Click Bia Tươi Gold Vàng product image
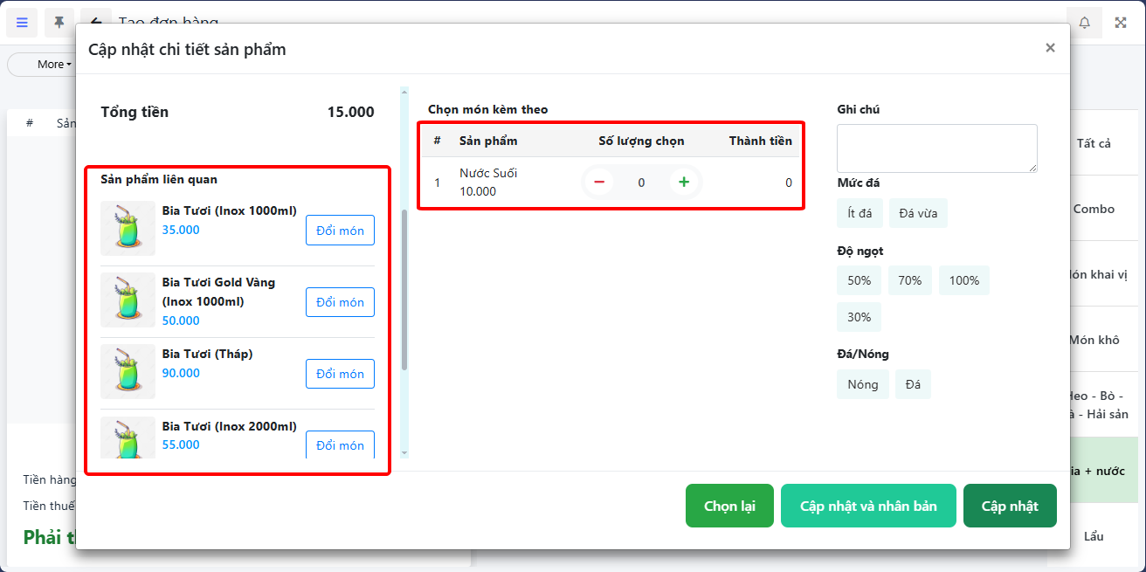1146x572 pixels. (x=128, y=300)
